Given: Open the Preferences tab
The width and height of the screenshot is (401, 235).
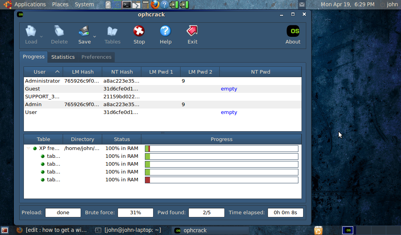Looking at the screenshot, I should [96, 57].
